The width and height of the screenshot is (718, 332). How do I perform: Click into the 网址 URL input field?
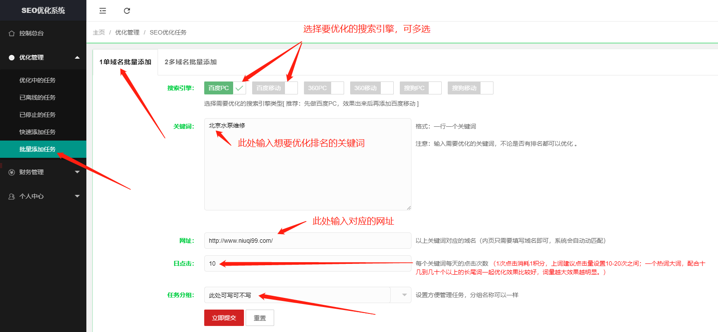(307, 241)
